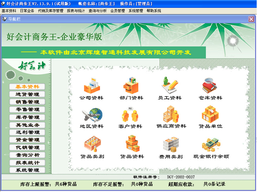
Task: Click the 导航栏 window icon
Action: coord(4,19)
